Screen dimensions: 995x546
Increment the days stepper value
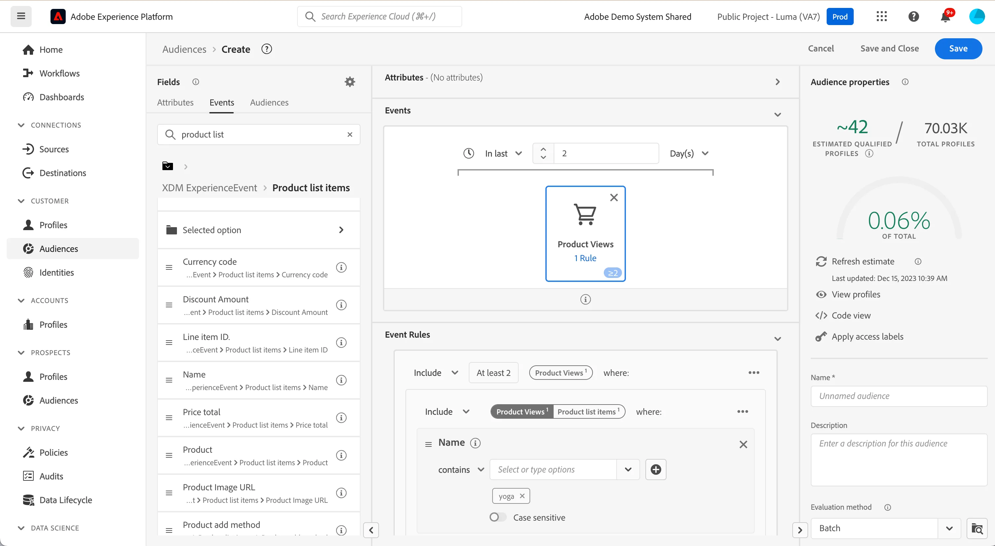point(543,149)
